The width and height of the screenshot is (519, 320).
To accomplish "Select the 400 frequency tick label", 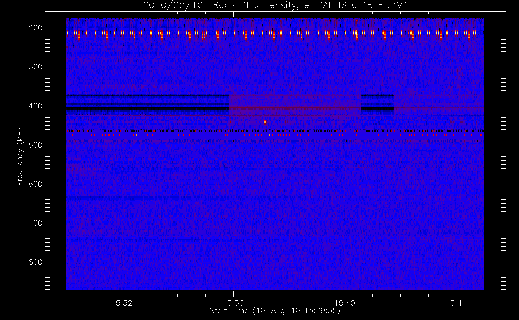I will [36, 106].
